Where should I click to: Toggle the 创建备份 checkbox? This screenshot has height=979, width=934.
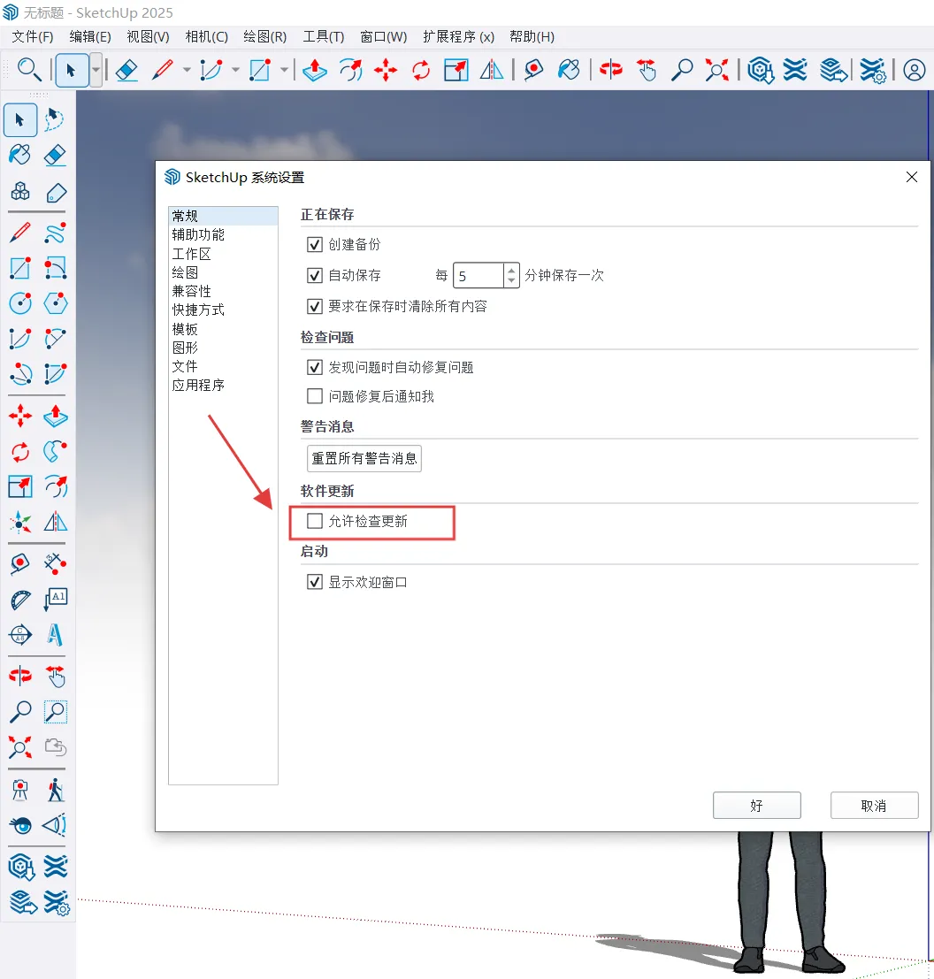(x=315, y=244)
